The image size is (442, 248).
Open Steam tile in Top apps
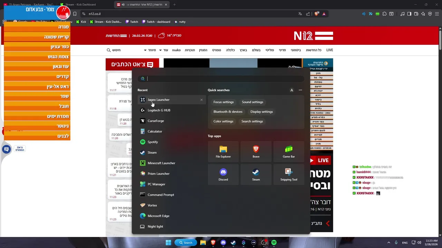(x=256, y=175)
